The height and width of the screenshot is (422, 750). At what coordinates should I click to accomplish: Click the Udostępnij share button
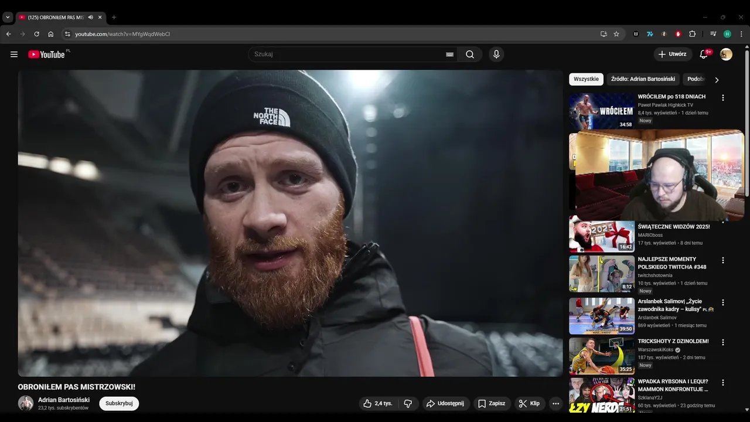(445, 404)
